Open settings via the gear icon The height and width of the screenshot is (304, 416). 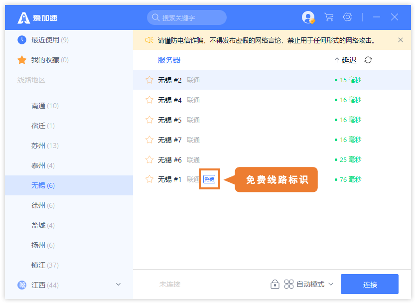[348, 17]
